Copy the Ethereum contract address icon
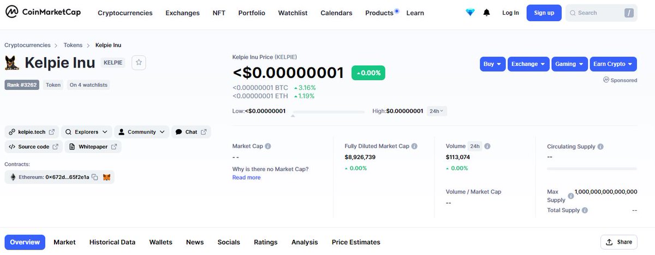Viewport: 655px width, 255px height. pyautogui.click(x=94, y=177)
